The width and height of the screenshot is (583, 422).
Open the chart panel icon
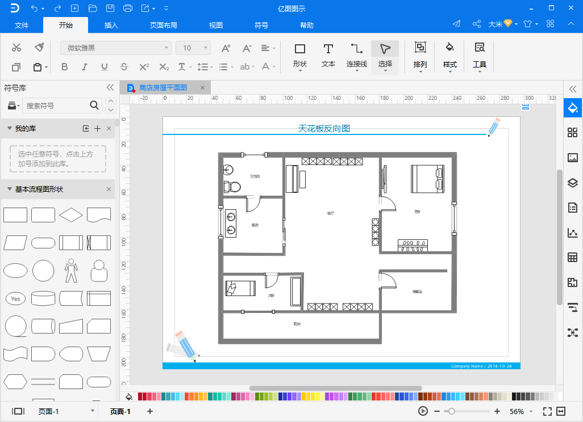pos(573,233)
